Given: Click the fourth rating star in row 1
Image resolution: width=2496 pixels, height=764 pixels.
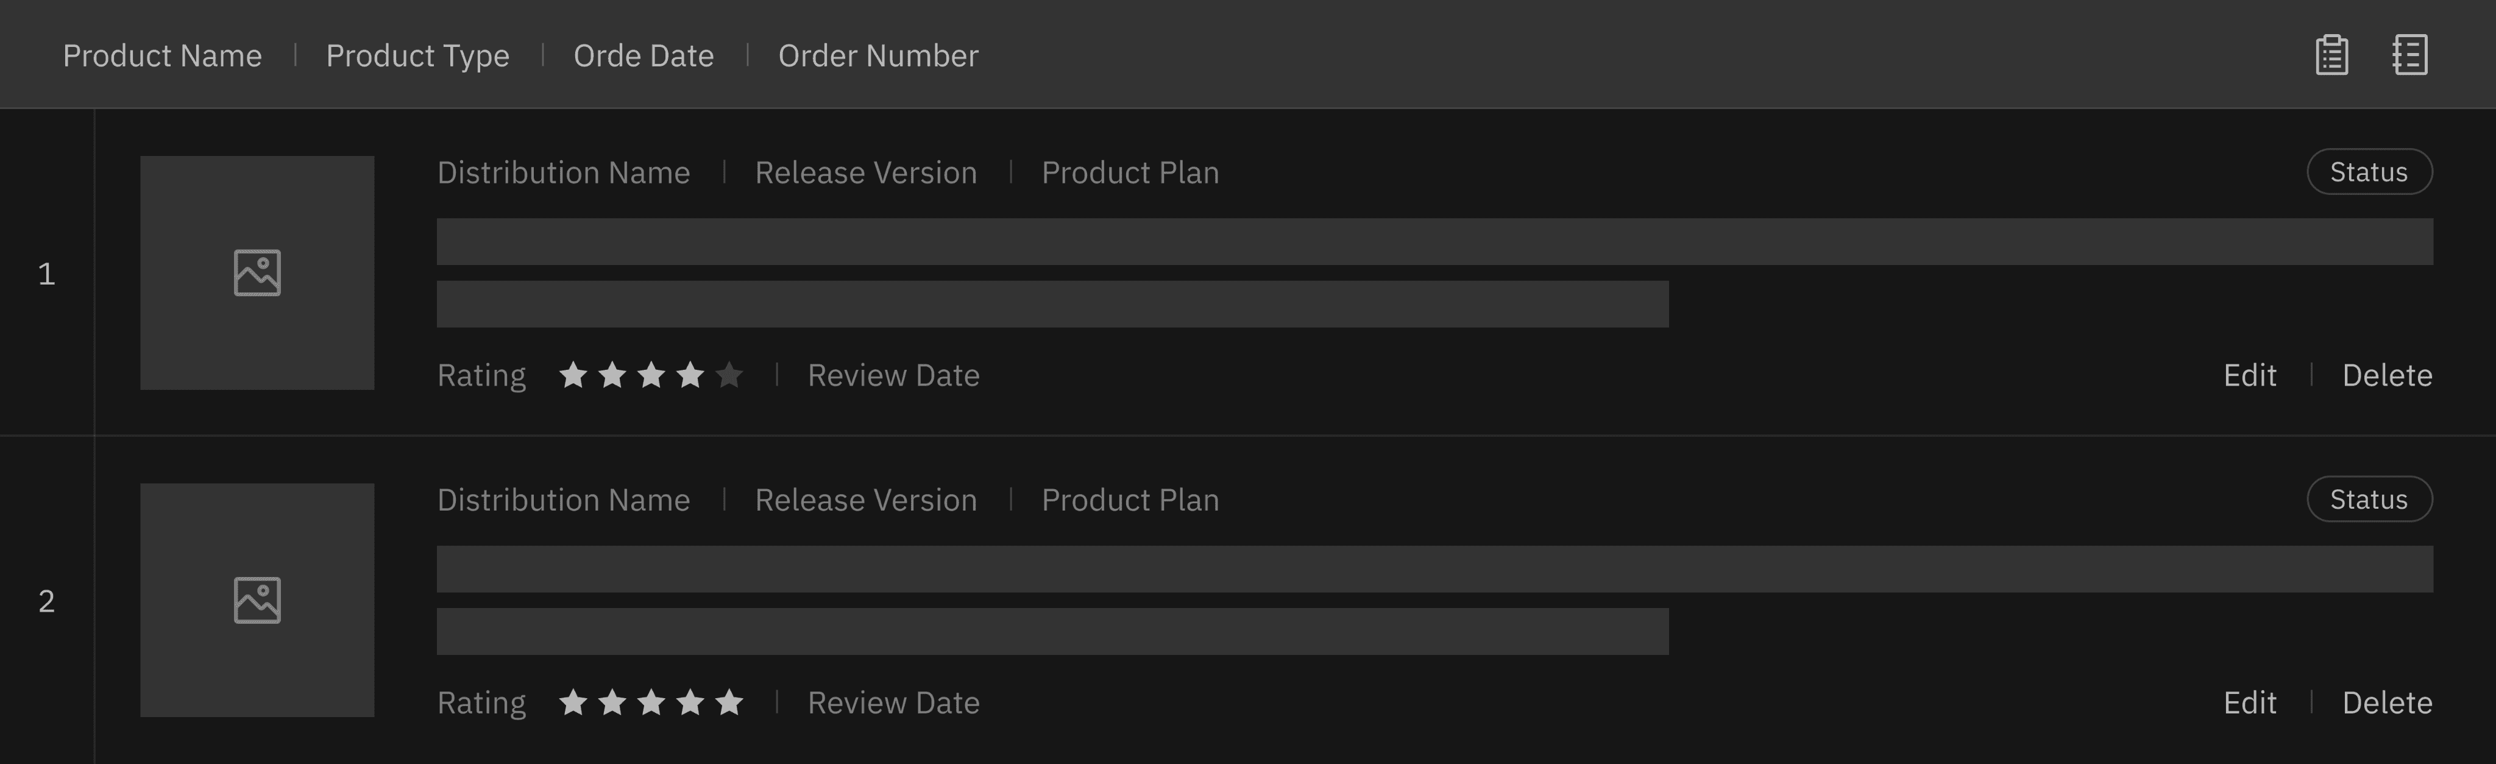Looking at the screenshot, I should (690, 375).
